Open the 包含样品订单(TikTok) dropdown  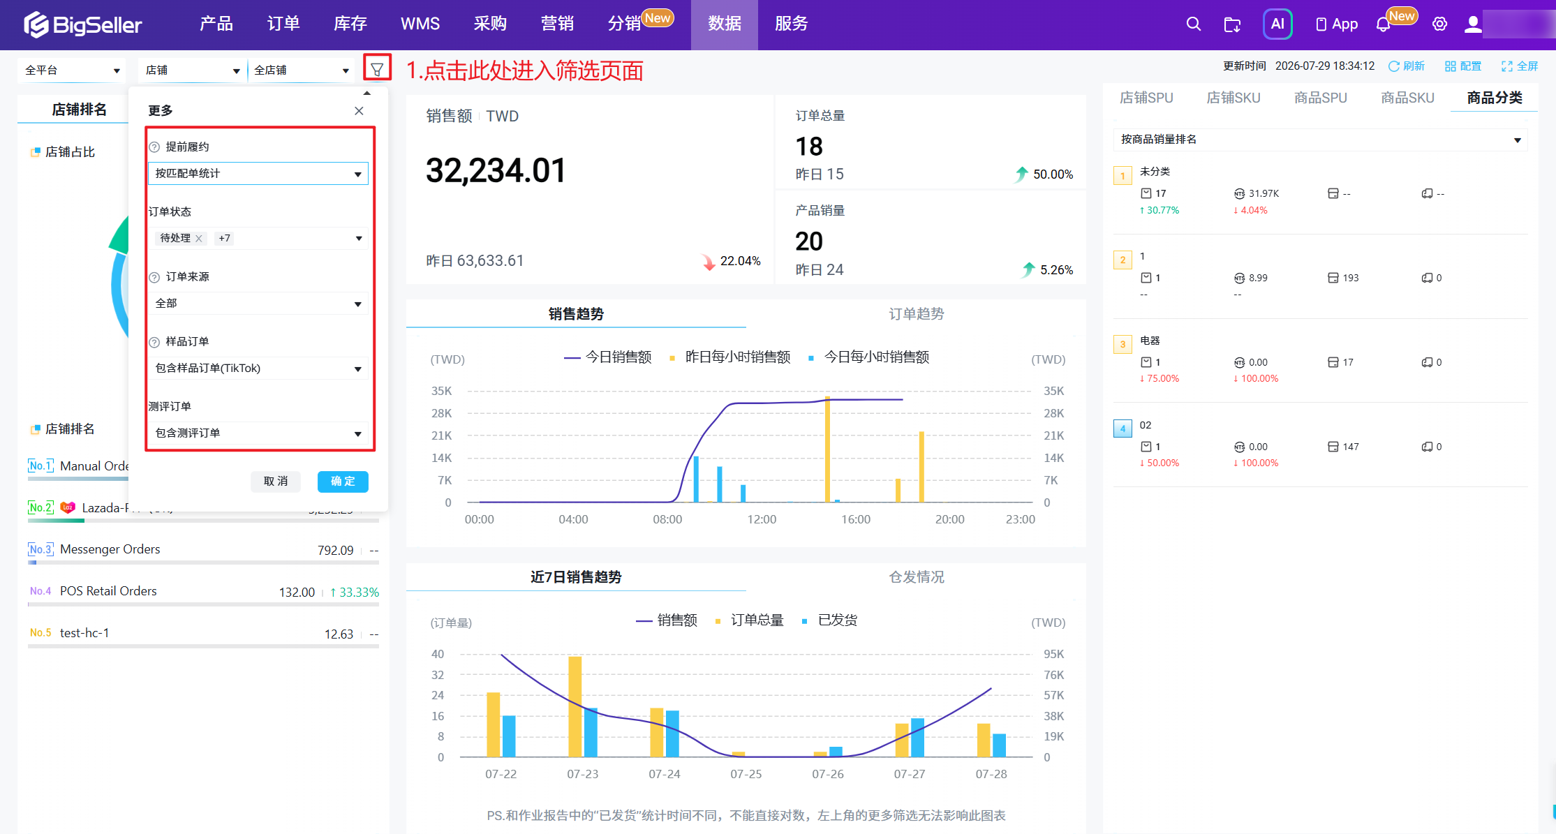click(258, 368)
